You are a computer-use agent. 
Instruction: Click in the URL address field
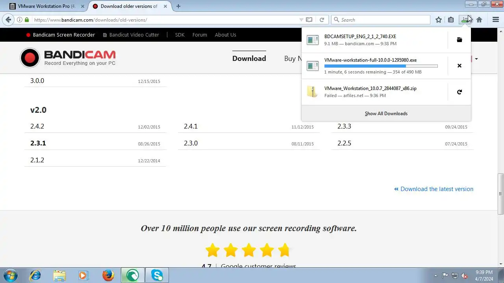165,20
